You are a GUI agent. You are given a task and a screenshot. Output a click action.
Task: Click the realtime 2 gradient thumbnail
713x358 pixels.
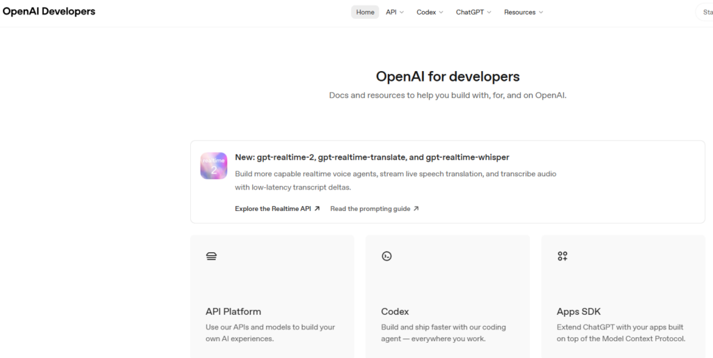click(x=214, y=166)
